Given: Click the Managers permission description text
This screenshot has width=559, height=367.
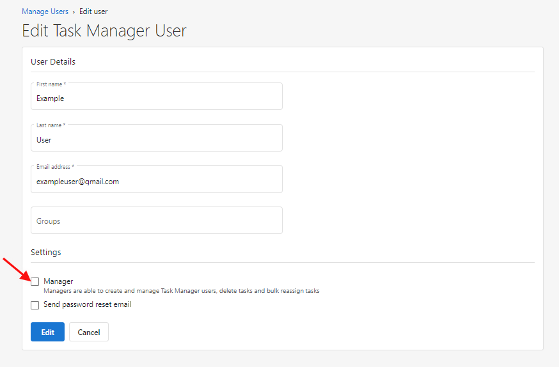Looking at the screenshot, I should pyautogui.click(x=182, y=291).
